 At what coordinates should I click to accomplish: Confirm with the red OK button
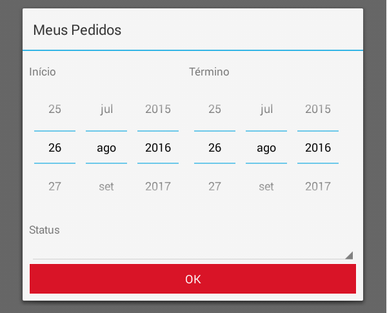193,279
